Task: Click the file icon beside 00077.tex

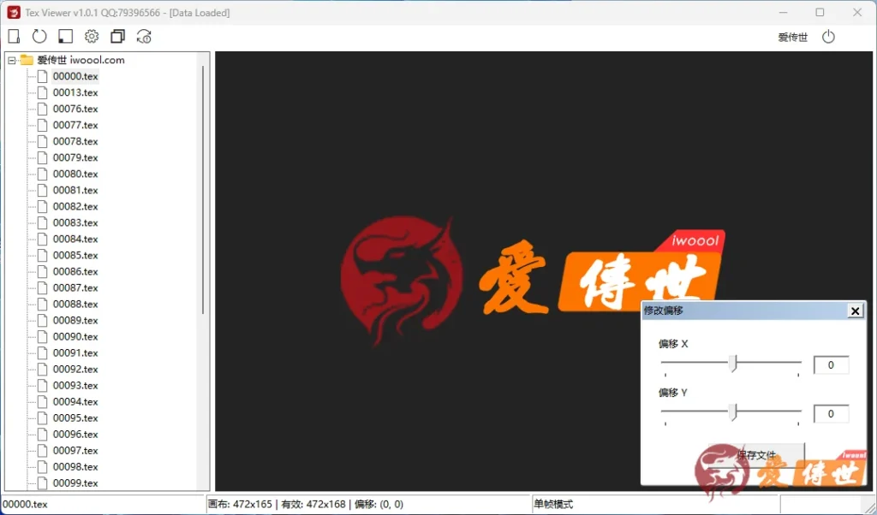Action: [x=43, y=125]
